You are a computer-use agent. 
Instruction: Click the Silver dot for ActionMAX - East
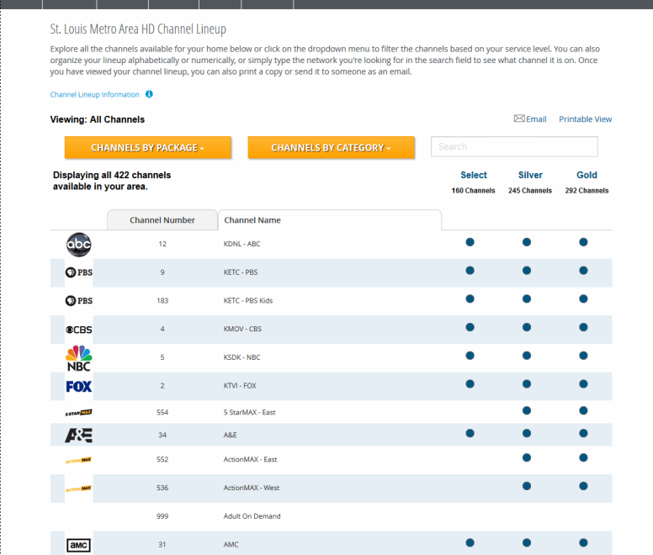coord(527,458)
